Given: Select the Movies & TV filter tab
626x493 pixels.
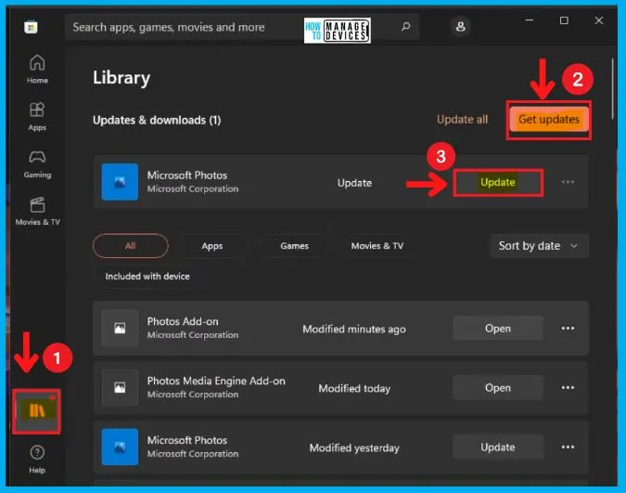Looking at the screenshot, I should pyautogui.click(x=377, y=246).
